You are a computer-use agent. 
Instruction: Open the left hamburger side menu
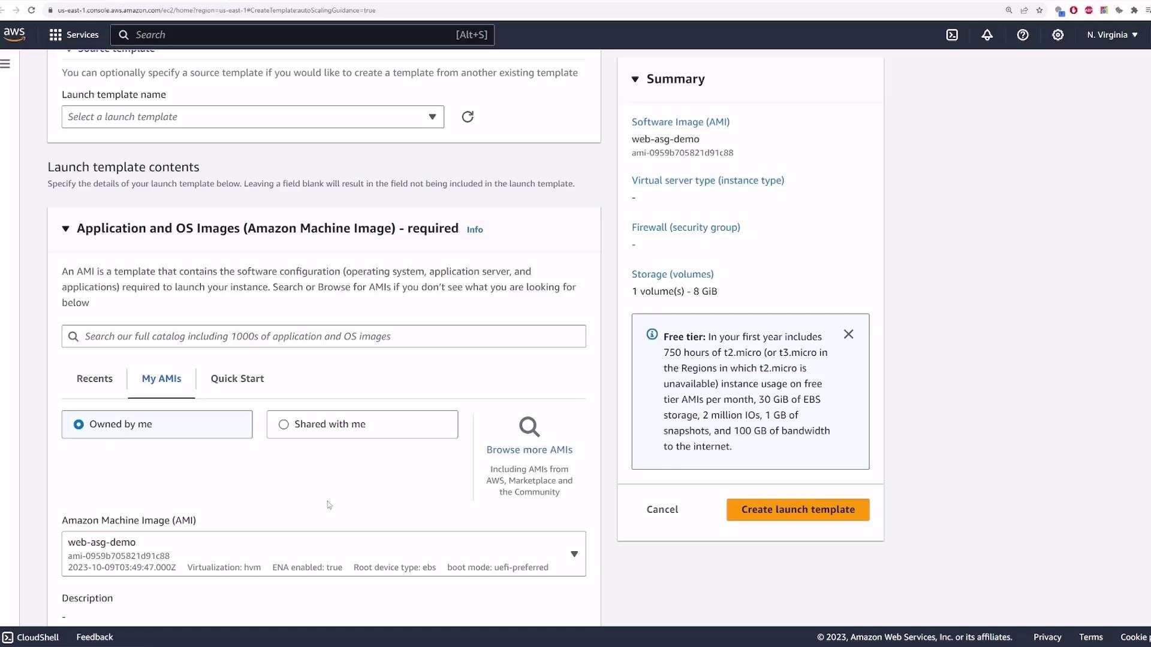(5, 64)
